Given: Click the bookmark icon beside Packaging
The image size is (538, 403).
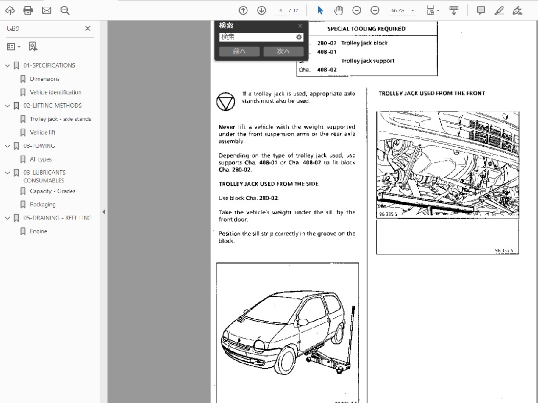Looking at the screenshot, I should click(x=23, y=204).
